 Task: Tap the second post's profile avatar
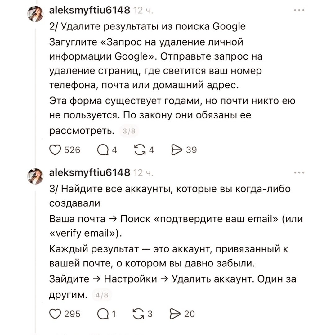tap(36, 176)
